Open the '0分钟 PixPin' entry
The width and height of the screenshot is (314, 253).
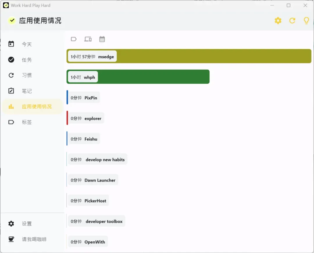[84, 98]
